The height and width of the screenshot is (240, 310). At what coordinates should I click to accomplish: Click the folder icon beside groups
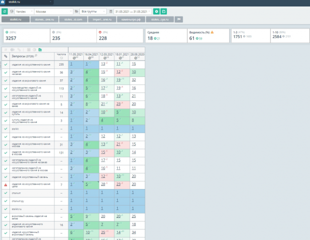76,11
